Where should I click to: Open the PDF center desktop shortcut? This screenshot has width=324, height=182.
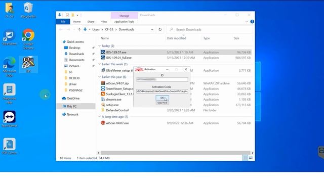pos(9,146)
